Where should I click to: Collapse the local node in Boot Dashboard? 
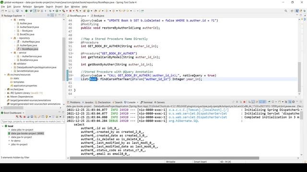tap(2, 126)
